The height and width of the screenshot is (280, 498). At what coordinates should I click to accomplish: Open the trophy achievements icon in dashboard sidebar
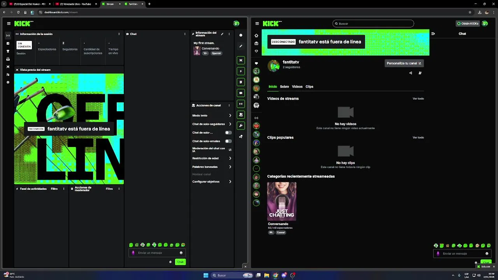[8, 51]
